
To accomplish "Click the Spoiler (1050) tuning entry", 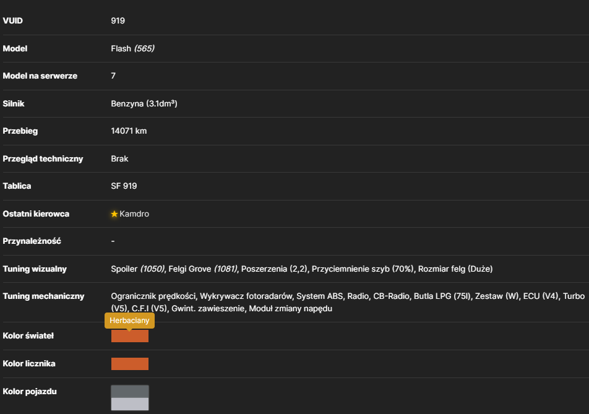I will coord(138,269).
